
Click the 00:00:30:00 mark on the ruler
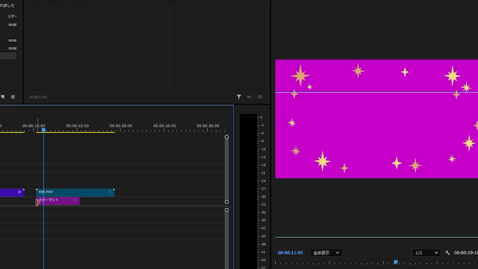[208, 126]
